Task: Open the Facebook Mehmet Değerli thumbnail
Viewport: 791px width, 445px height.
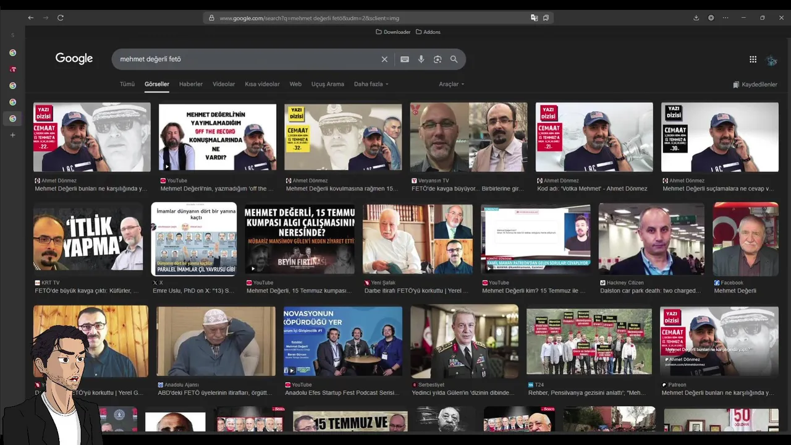Action: coord(745,239)
